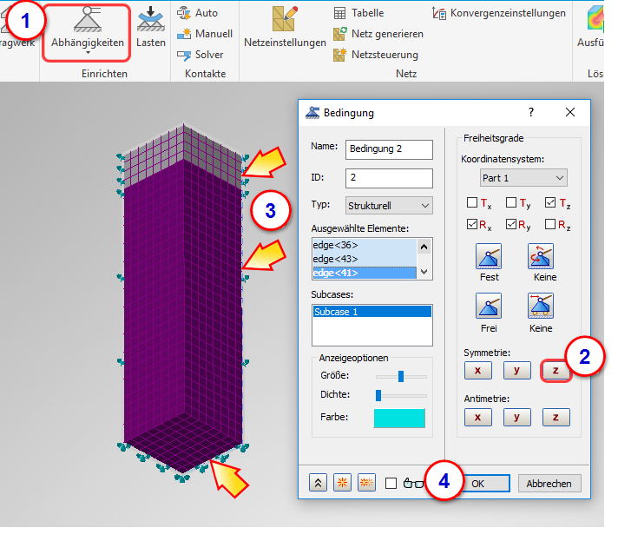Uncheck the Ry rotation checkbox

point(511,224)
